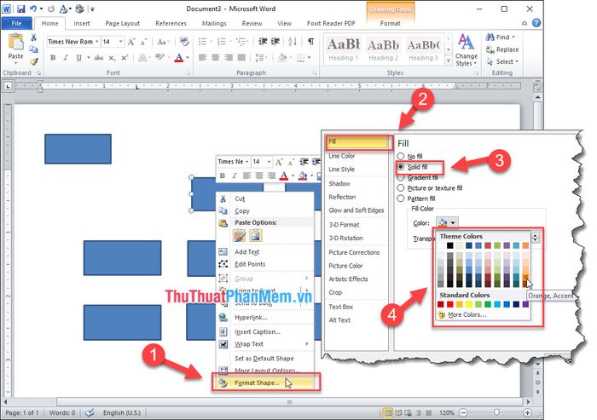
Task: Toggle Bold in the ribbon Font group
Action: [x=53, y=58]
